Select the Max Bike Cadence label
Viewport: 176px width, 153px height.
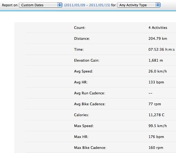coord(90,148)
